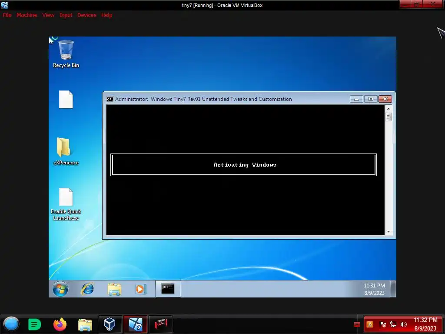Click the VirtualBox window title bar icon
The image size is (445, 334).
[4, 5]
